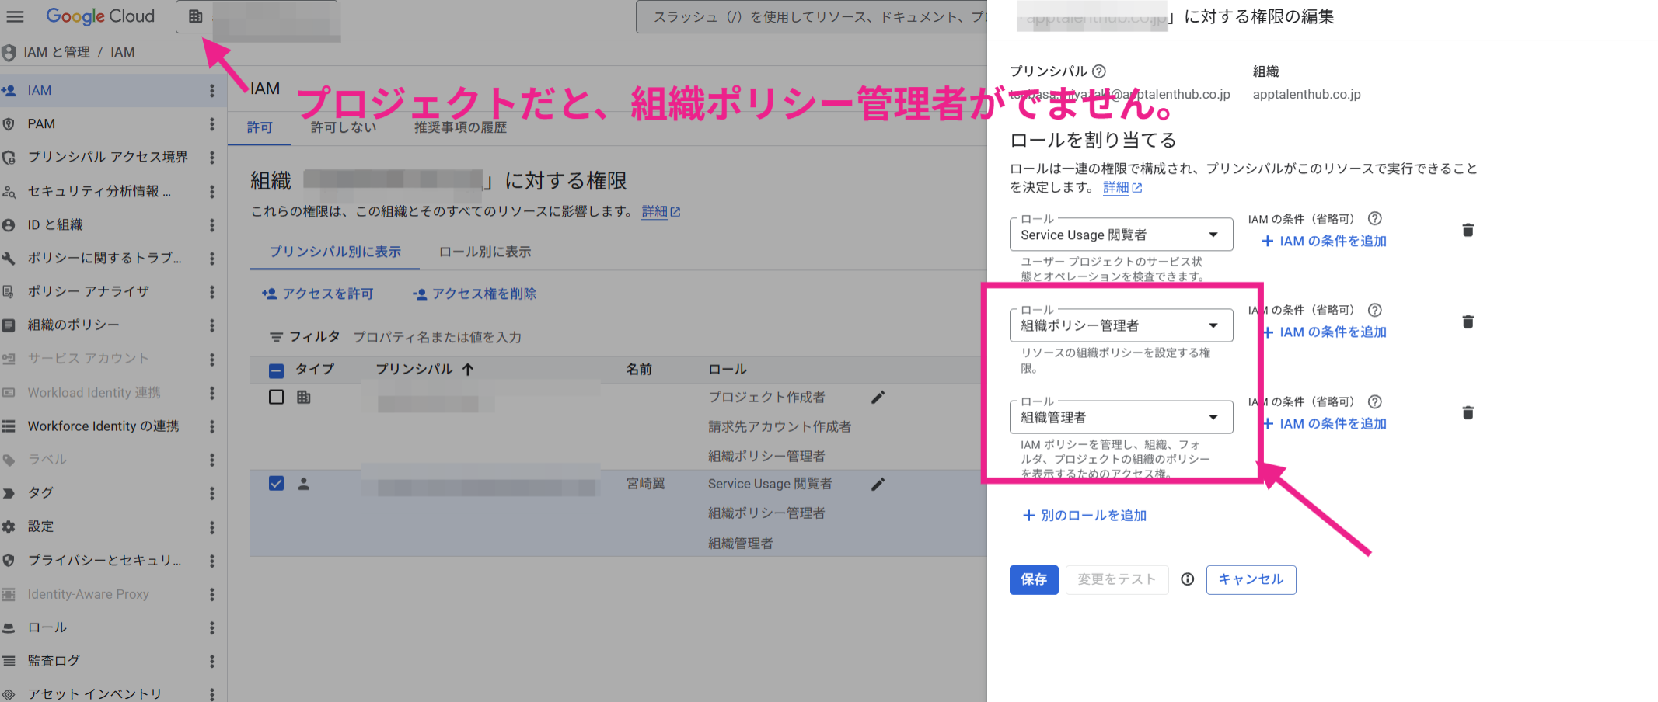Viewport: 1658px width, 702px height.
Task: Open the kebab menu next to 設定
Action: pos(211,527)
